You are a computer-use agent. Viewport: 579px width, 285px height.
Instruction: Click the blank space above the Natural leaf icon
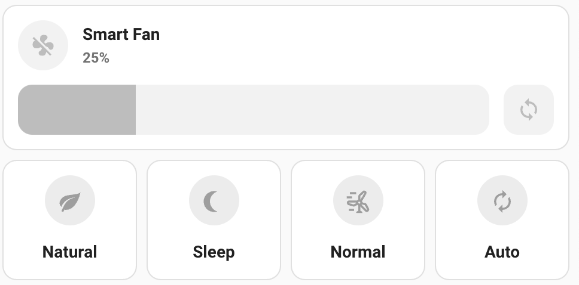coord(70,168)
